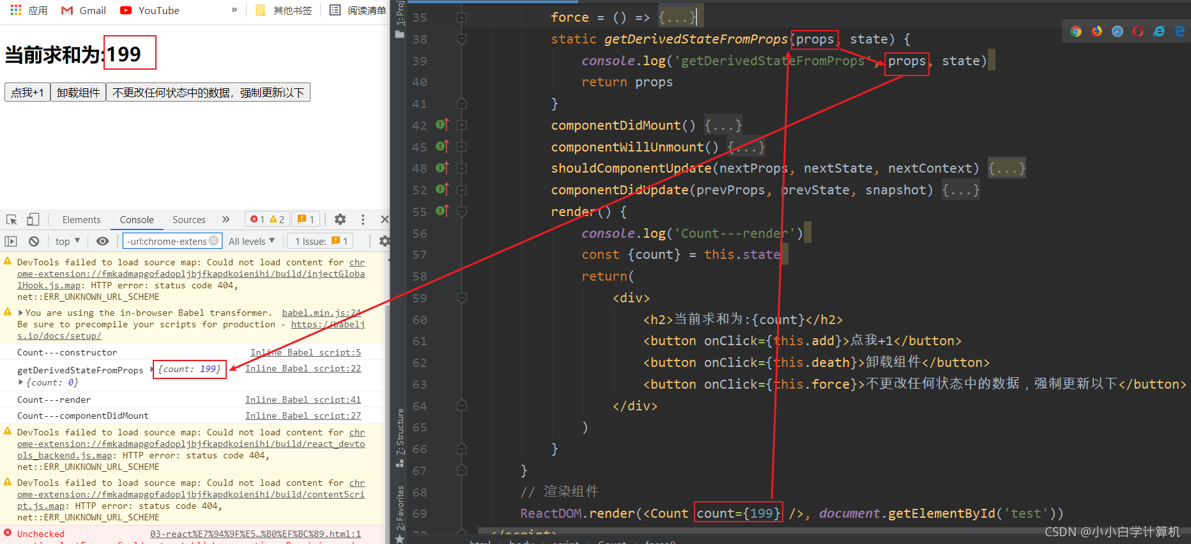Expand the Babel transformer warning message
This screenshot has height=544, width=1191.
(20, 313)
